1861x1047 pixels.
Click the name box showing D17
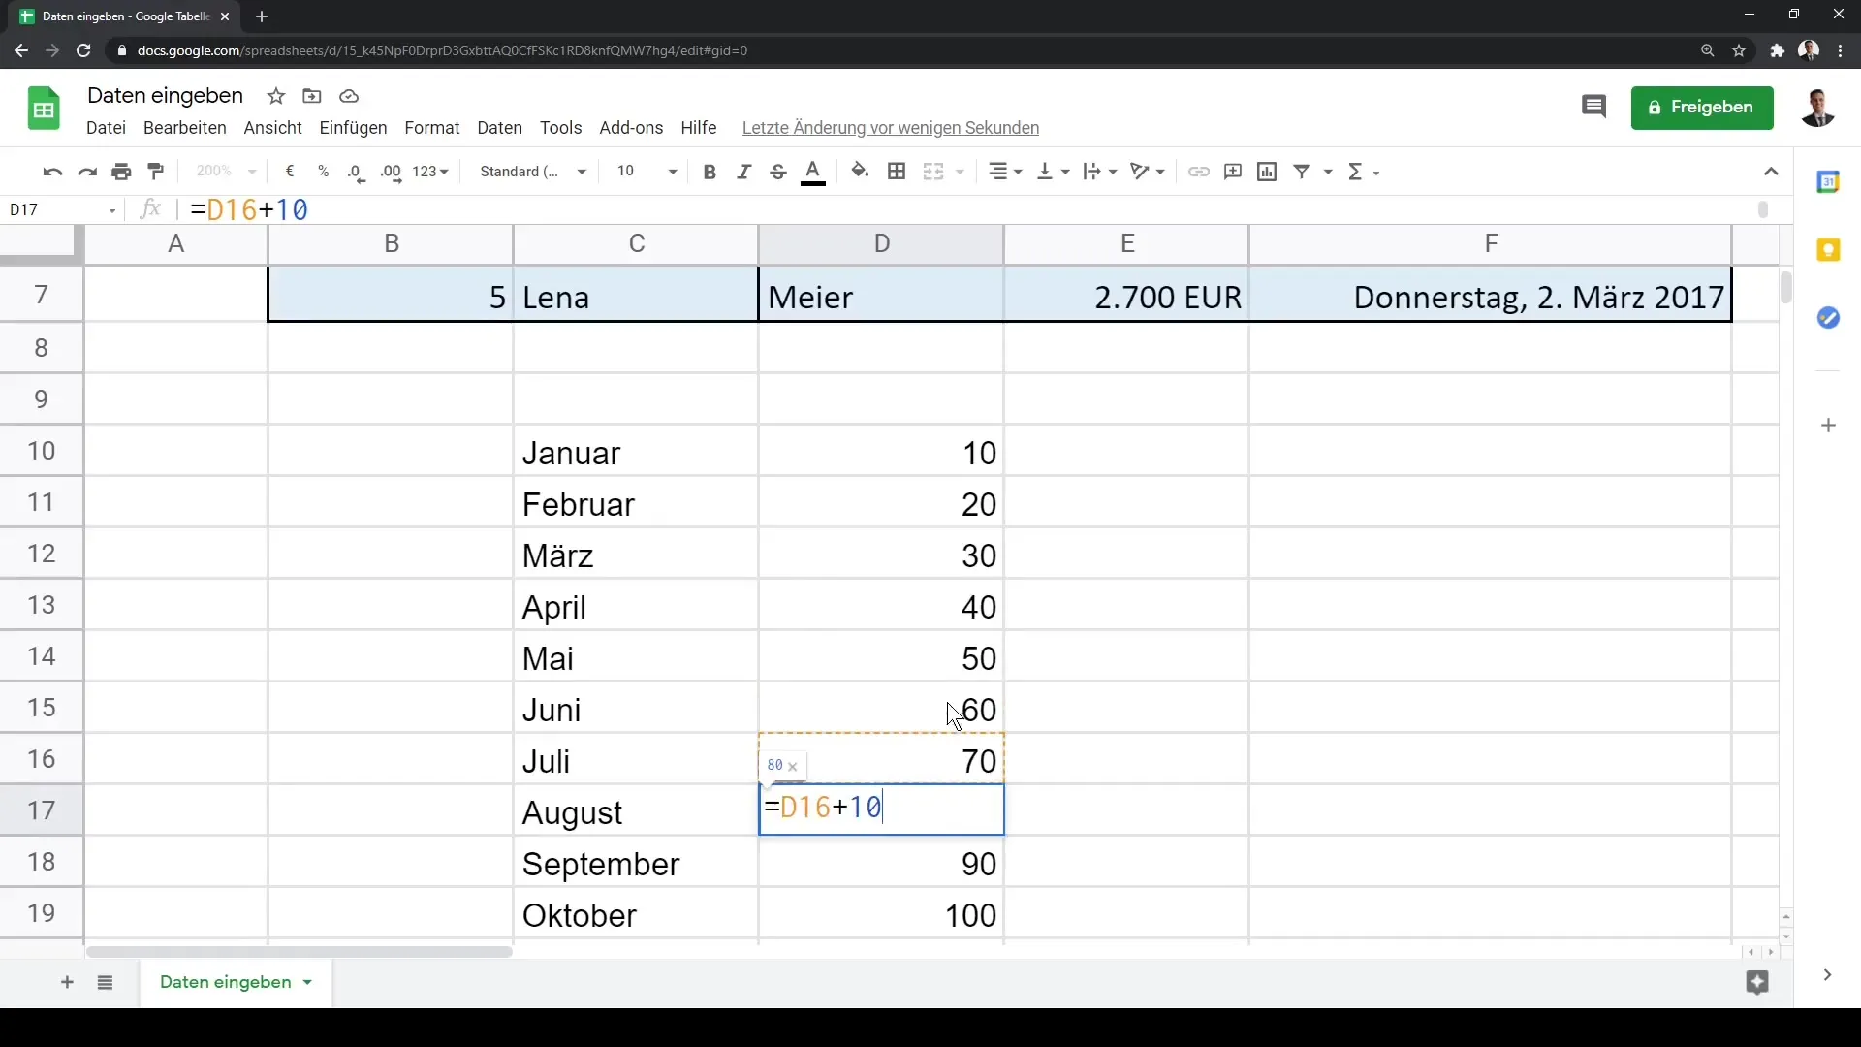(63, 210)
